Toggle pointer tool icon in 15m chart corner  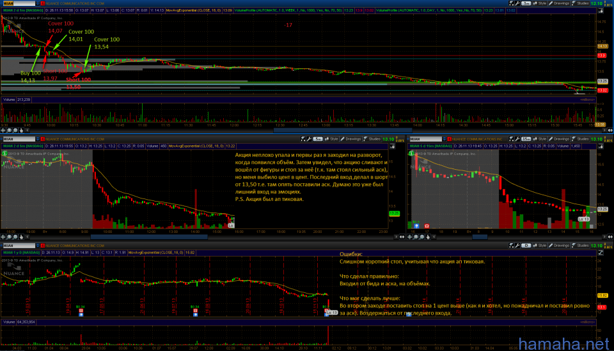(601, 146)
